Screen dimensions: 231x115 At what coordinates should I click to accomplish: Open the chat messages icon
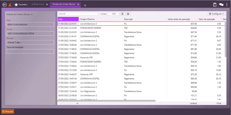coord(221,5)
